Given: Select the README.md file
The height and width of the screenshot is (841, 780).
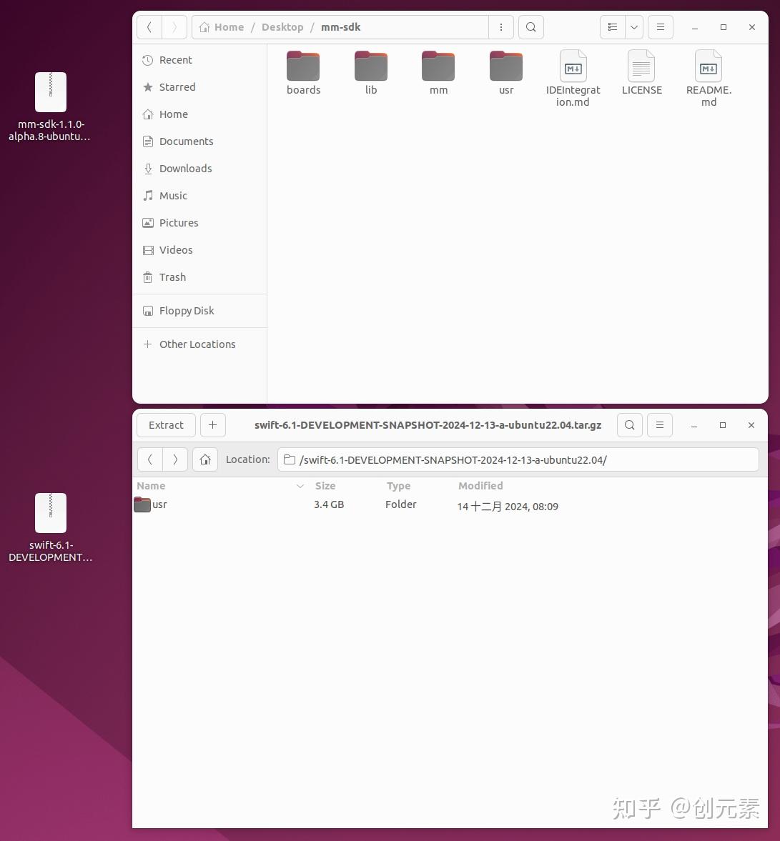Looking at the screenshot, I should point(709,79).
